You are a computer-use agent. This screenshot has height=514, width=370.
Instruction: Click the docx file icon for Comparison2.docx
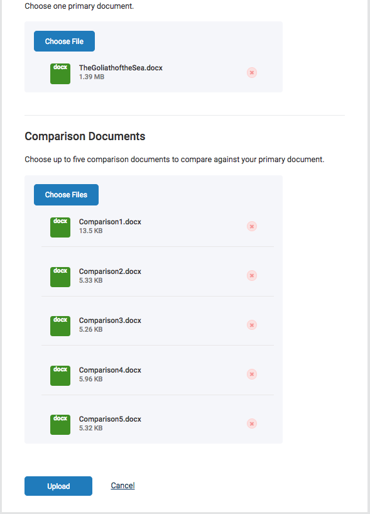point(60,277)
